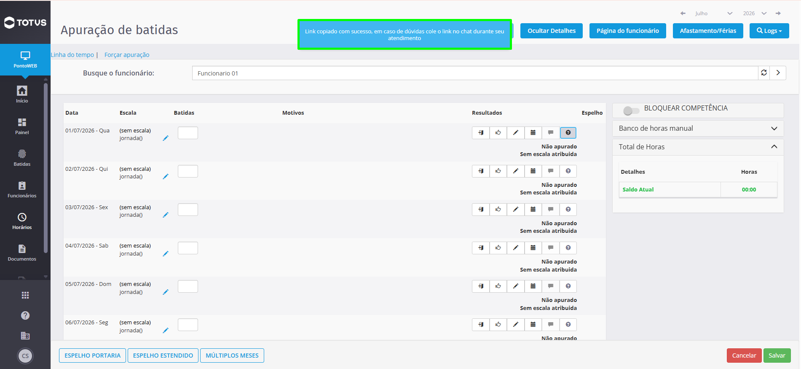Click question icon for 01/07/2026
Screen dimensions: 801x369
tap(568, 133)
